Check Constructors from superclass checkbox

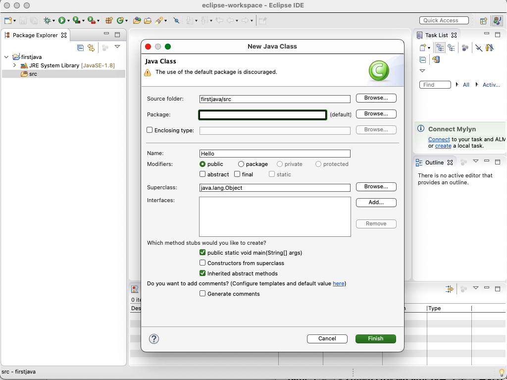tap(203, 263)
